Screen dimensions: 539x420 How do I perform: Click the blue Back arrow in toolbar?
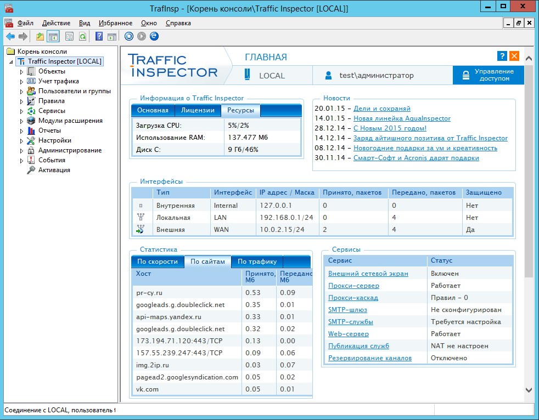[x=10, y=37]
